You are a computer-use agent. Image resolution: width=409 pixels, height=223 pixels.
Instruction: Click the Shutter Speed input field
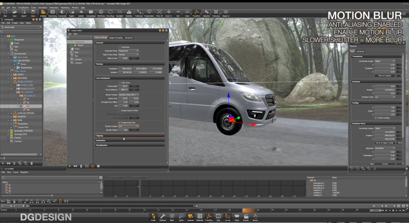tap(123, 130)
